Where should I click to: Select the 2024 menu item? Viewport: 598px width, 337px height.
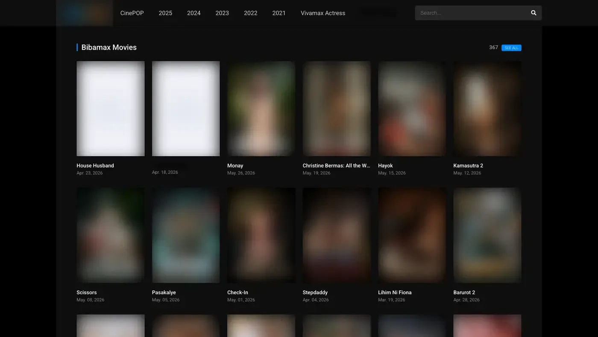click(x=194, y=13)
